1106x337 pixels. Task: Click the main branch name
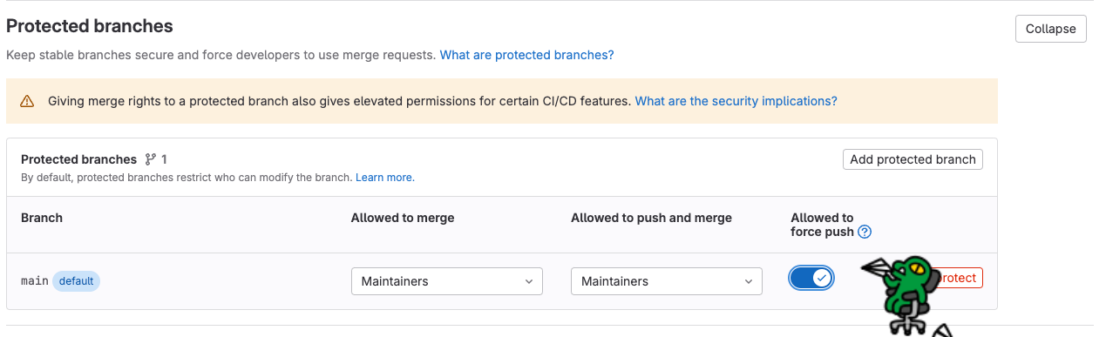pos(35,281)
